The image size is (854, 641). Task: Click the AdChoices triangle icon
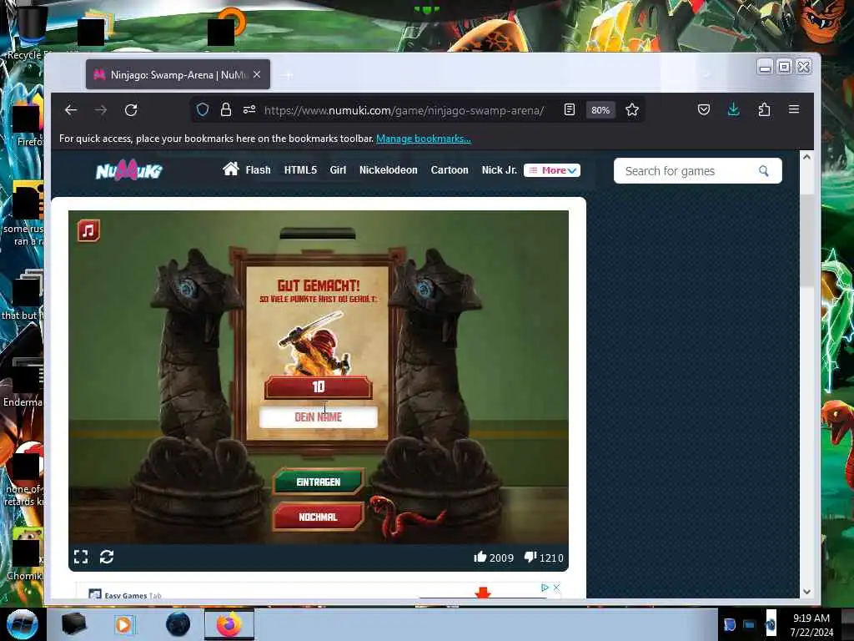[544, 588]
